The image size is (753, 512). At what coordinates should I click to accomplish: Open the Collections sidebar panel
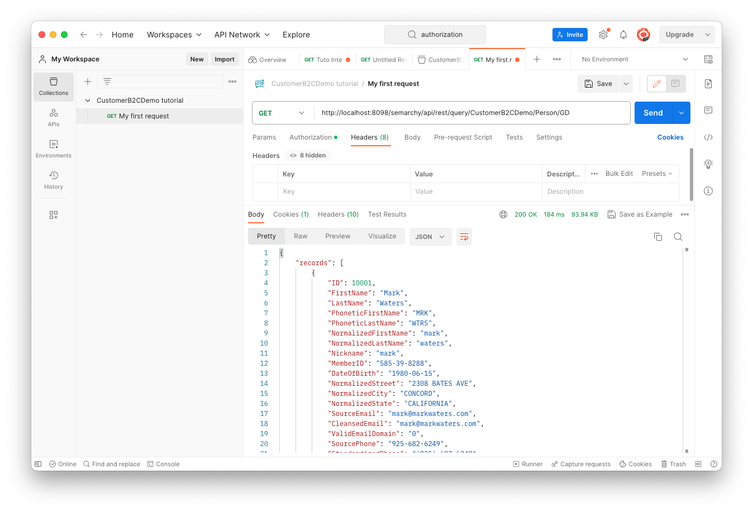[54, 87]
